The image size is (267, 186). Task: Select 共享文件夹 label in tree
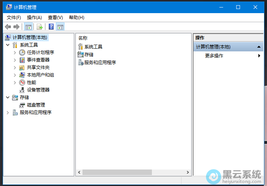(x=38, y=67)
